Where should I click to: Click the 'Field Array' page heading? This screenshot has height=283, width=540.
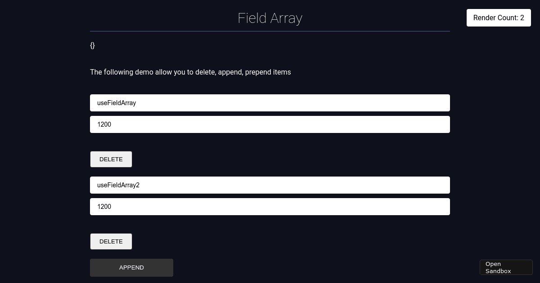point(270,18)
